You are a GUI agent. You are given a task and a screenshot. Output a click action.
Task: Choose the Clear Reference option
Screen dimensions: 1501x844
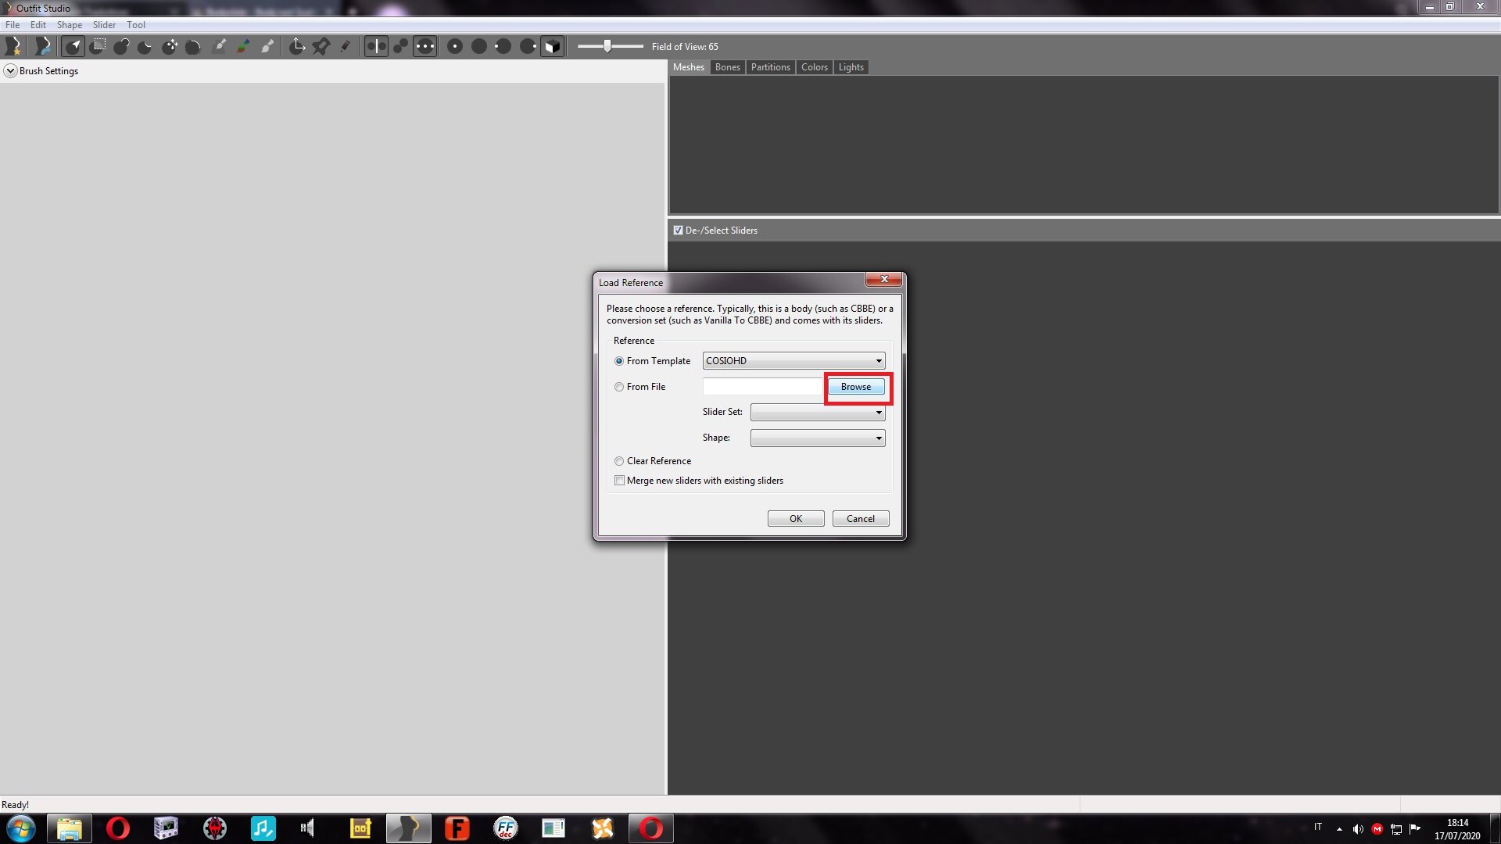pyautogui.click(x=619, y=460)
